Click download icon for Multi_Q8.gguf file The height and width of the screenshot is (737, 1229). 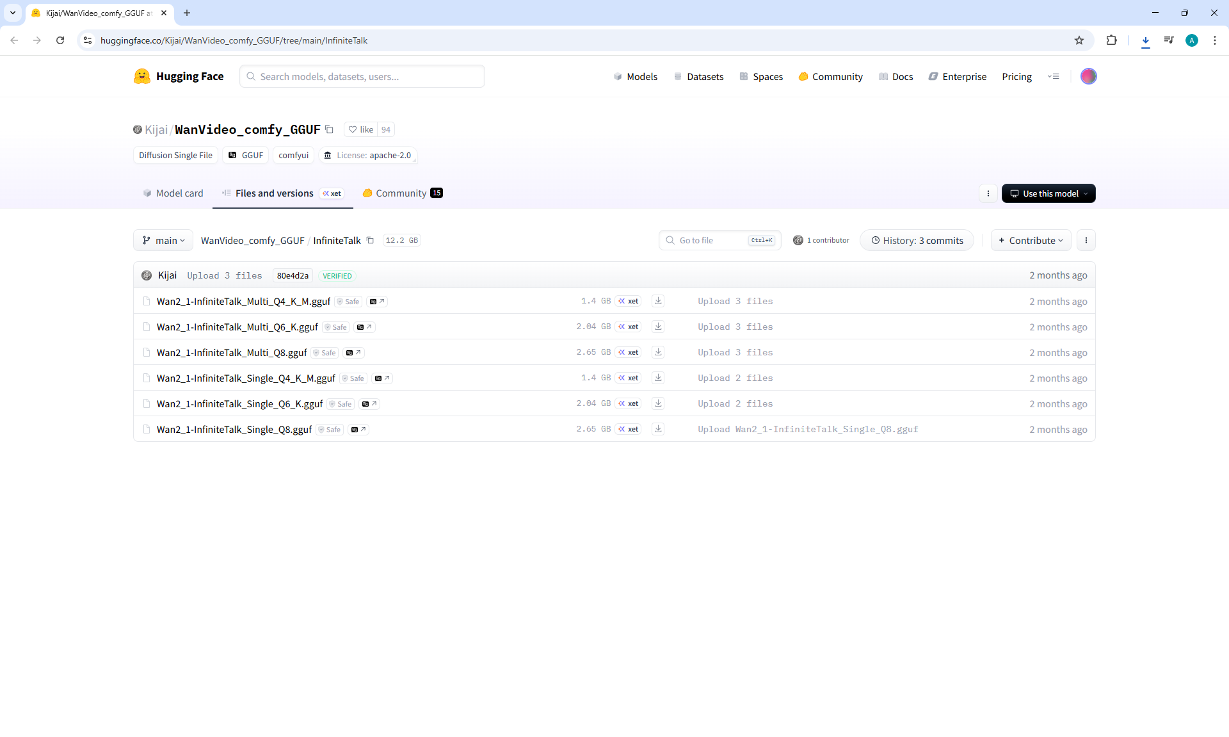pos(658,352)
